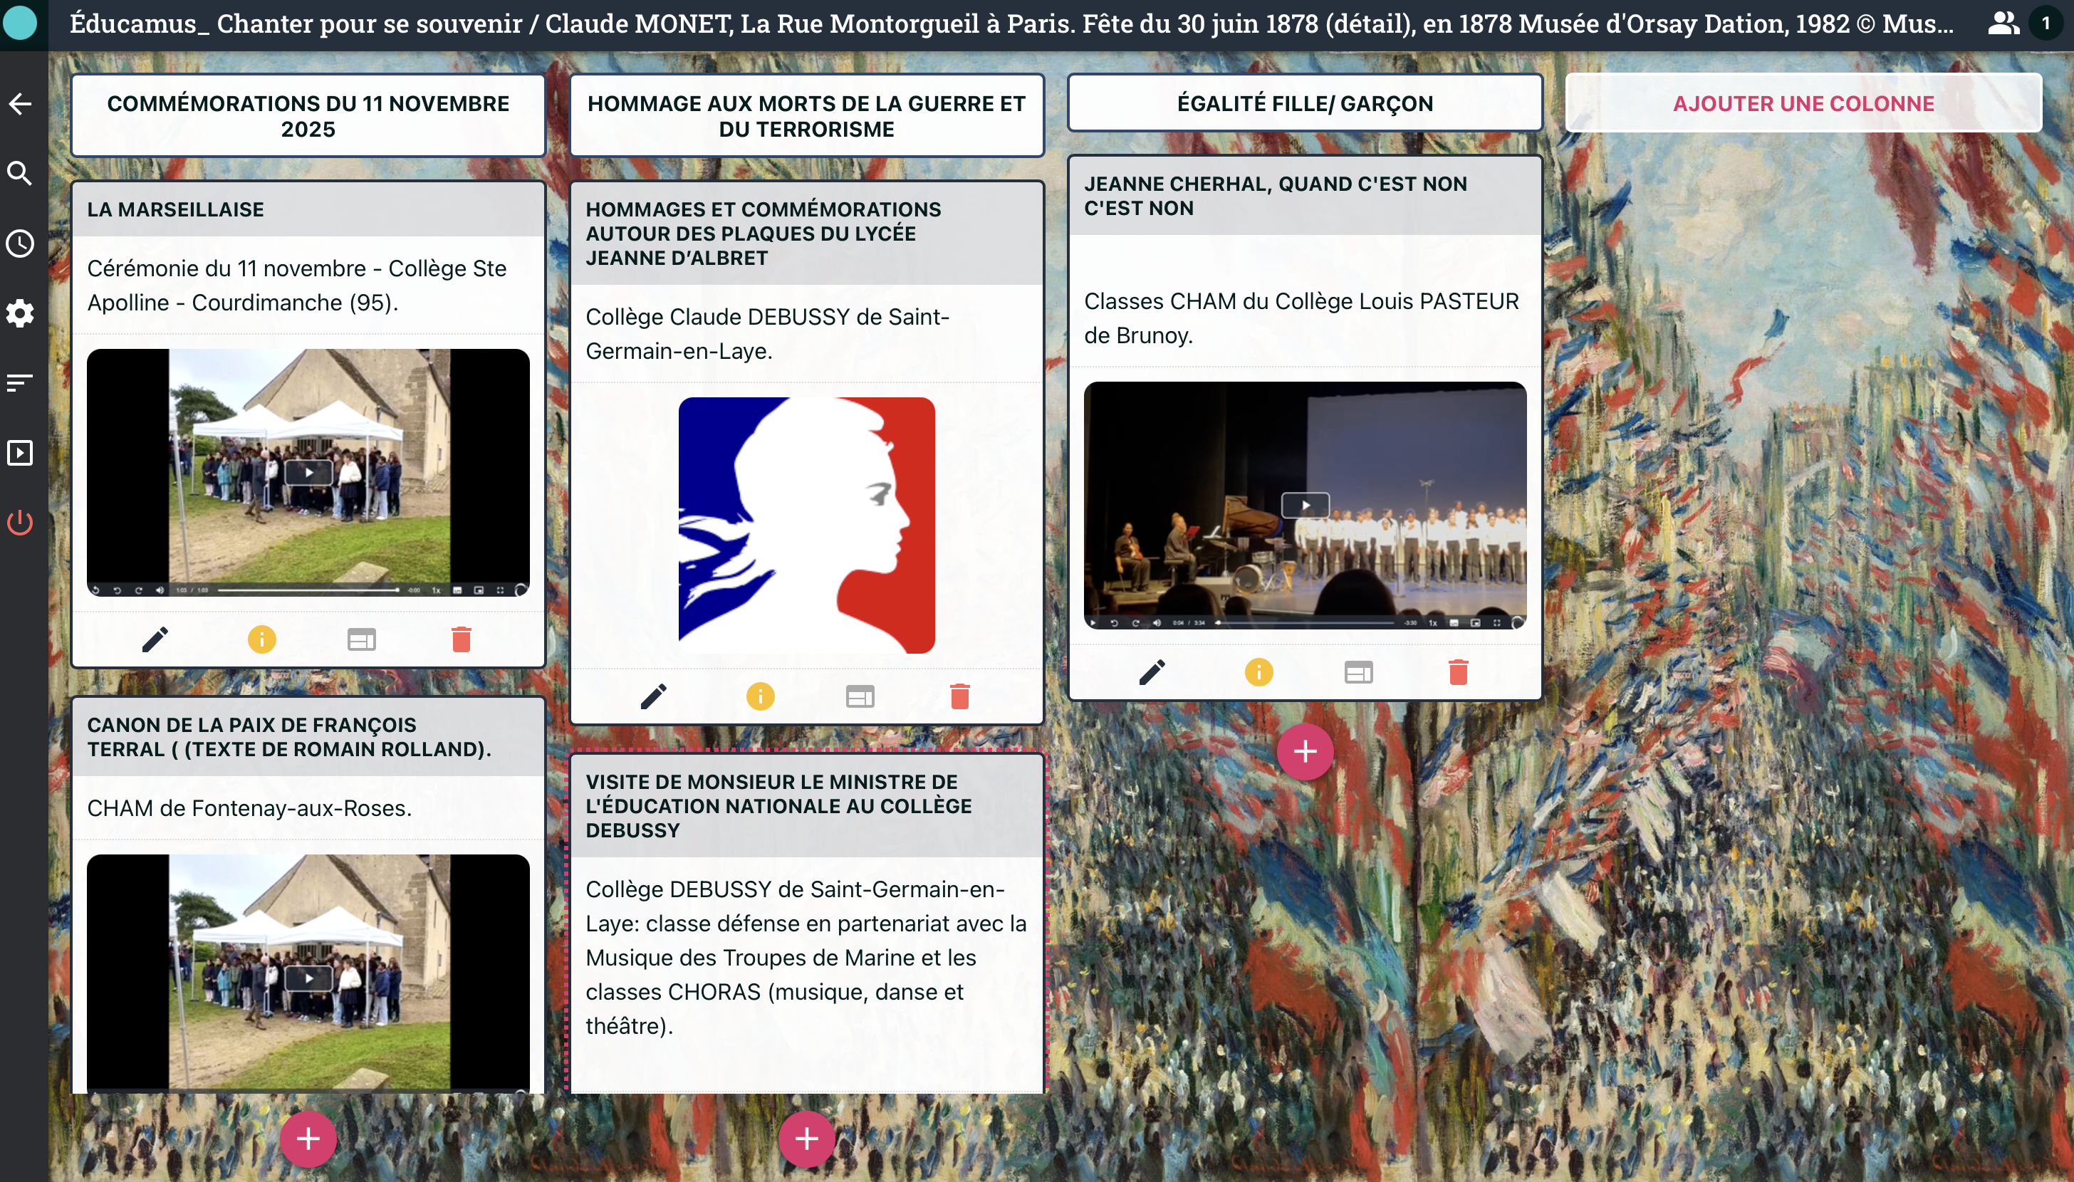Add a card to the Hommage aux morts column

tap(806, 1139)
